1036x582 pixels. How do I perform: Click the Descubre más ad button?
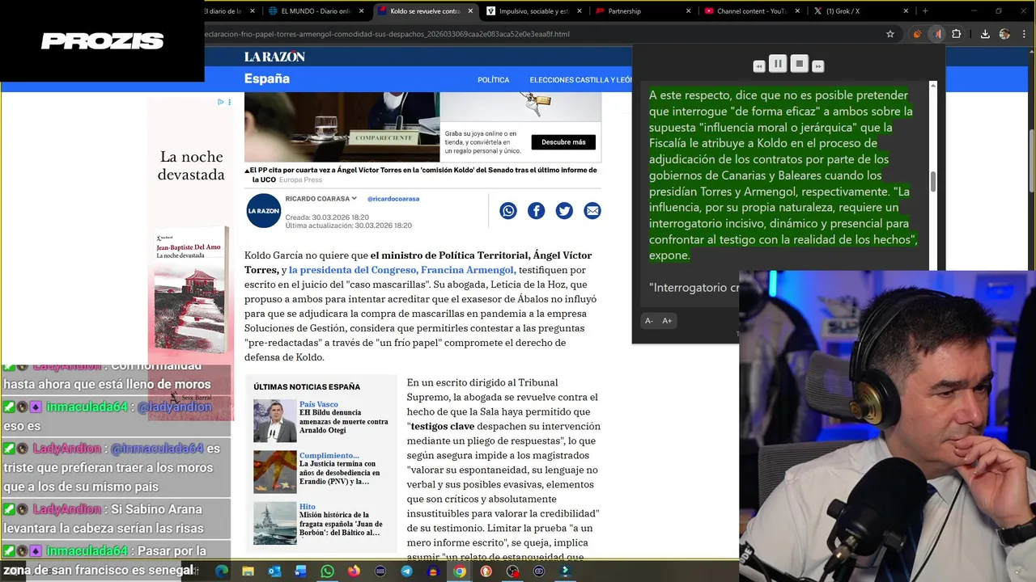pos(563,142)
